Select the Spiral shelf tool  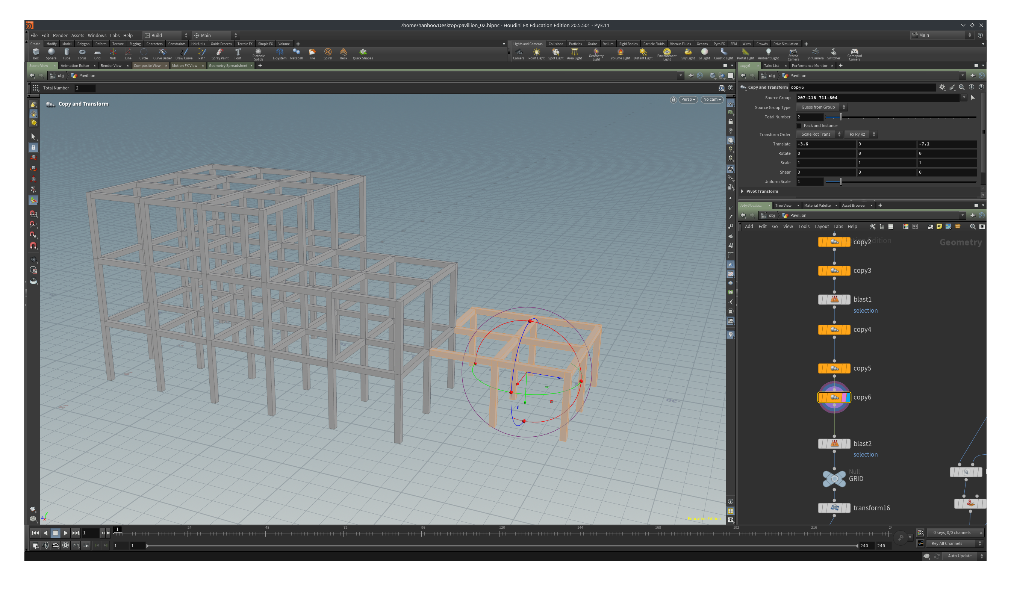(x=328, y=54)
